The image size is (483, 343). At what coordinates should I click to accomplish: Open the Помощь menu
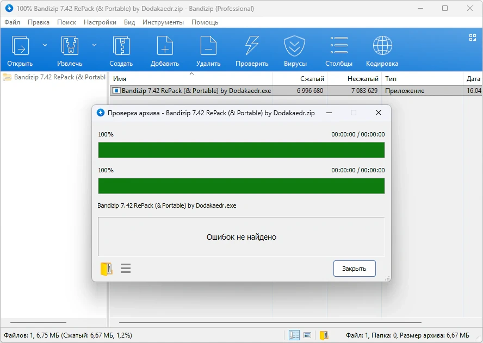pos(205,22)
